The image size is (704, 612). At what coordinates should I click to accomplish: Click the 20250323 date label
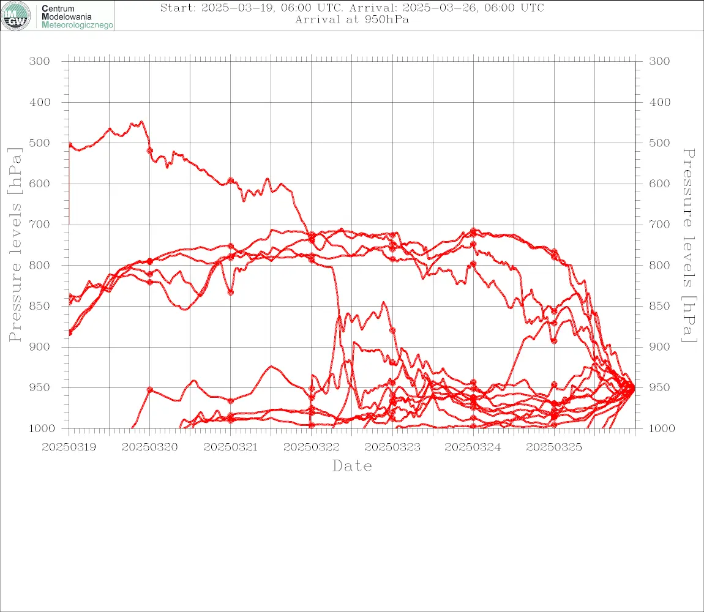pos(392,447)
